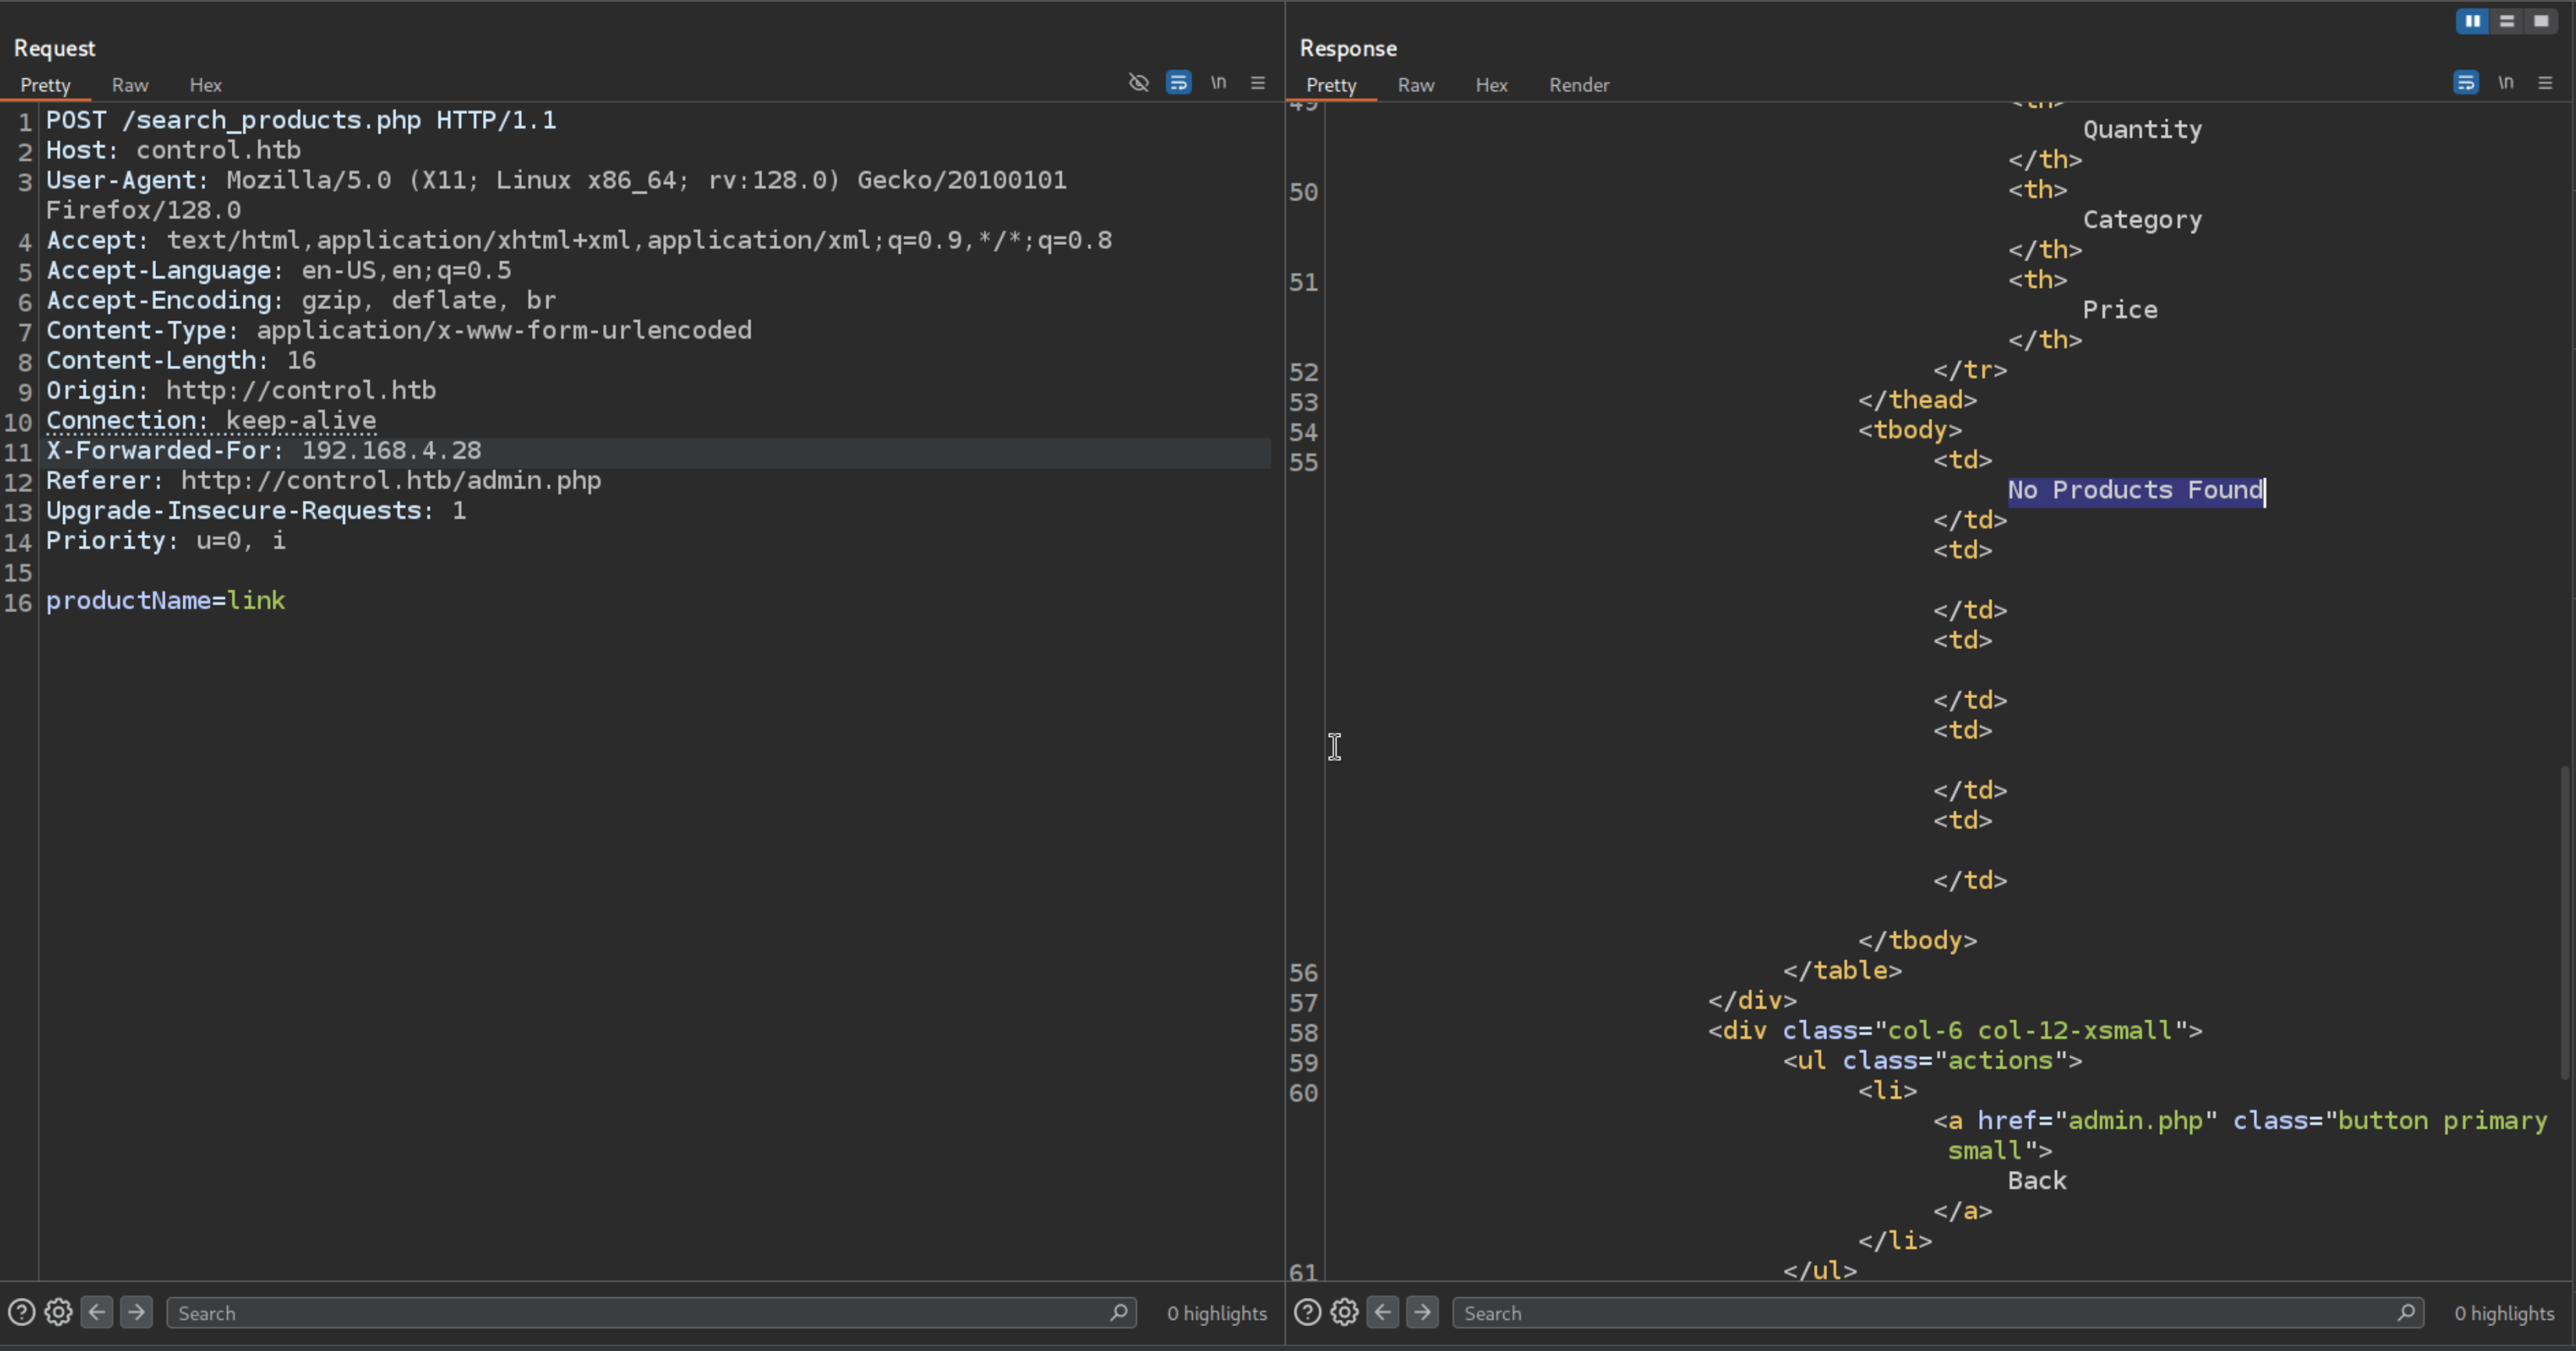
Task: Open Request search help icon
Action: click(x=21, y=1312)
